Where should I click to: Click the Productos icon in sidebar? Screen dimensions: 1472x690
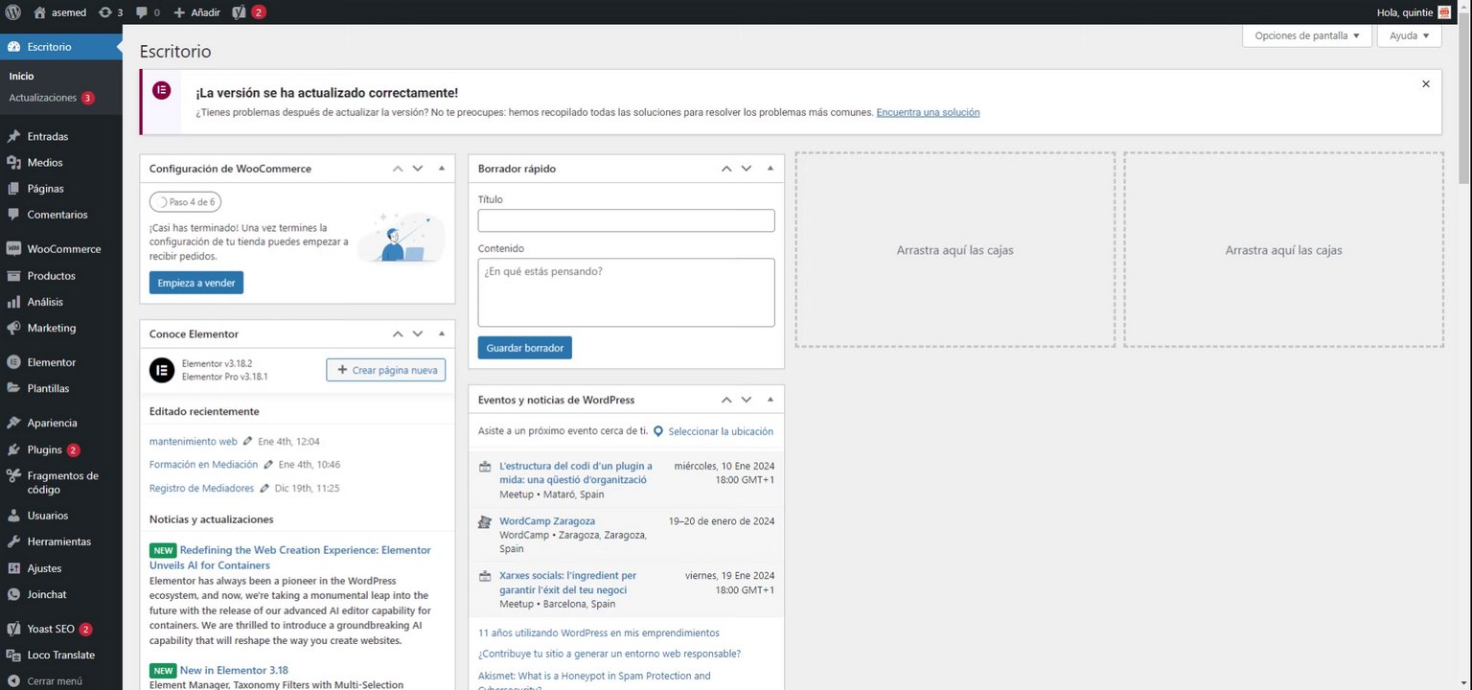pos(13,276)
